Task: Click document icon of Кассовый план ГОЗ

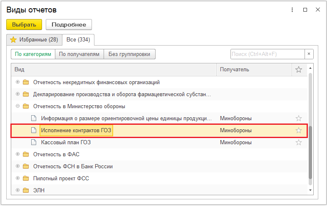Action: pyautogui.click(x=34, y=143)
